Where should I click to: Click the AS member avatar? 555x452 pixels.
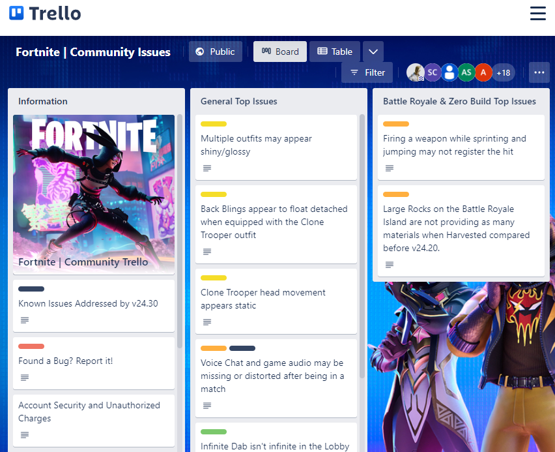tap(466, 72)
